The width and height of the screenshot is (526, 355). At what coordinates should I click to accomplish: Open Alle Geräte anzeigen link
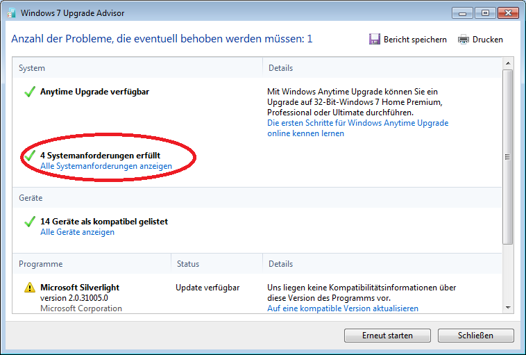77,232
